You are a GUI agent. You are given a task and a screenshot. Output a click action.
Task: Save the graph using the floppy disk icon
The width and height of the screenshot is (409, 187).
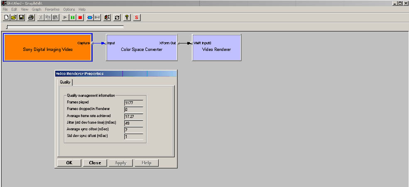coord(21,17)
